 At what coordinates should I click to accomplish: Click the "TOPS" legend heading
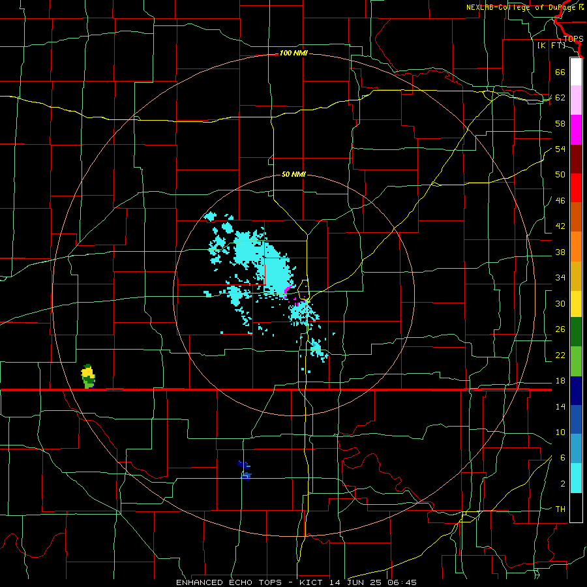[573, 39]
